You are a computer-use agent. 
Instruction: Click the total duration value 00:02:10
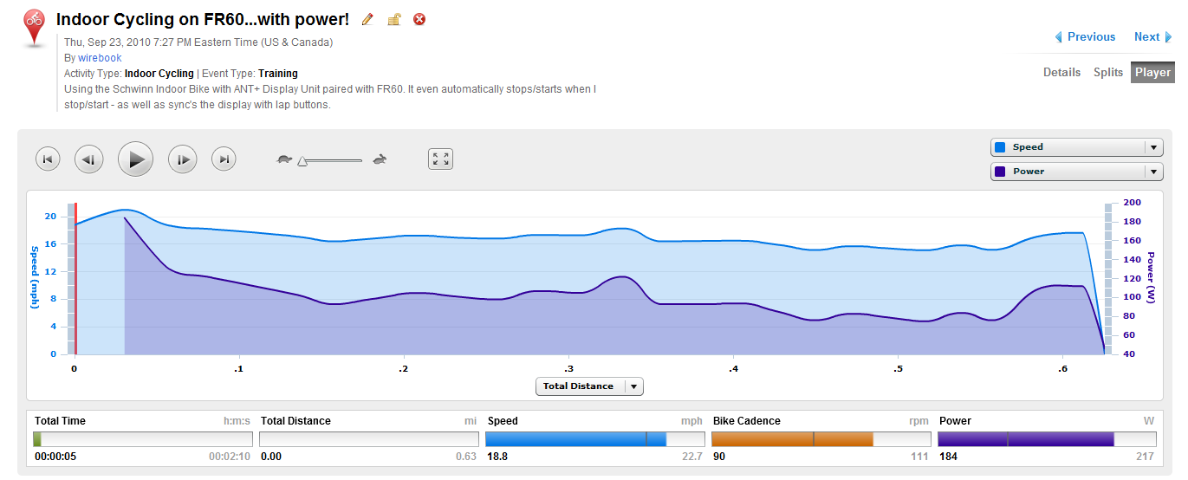click(x=230, y=457)
